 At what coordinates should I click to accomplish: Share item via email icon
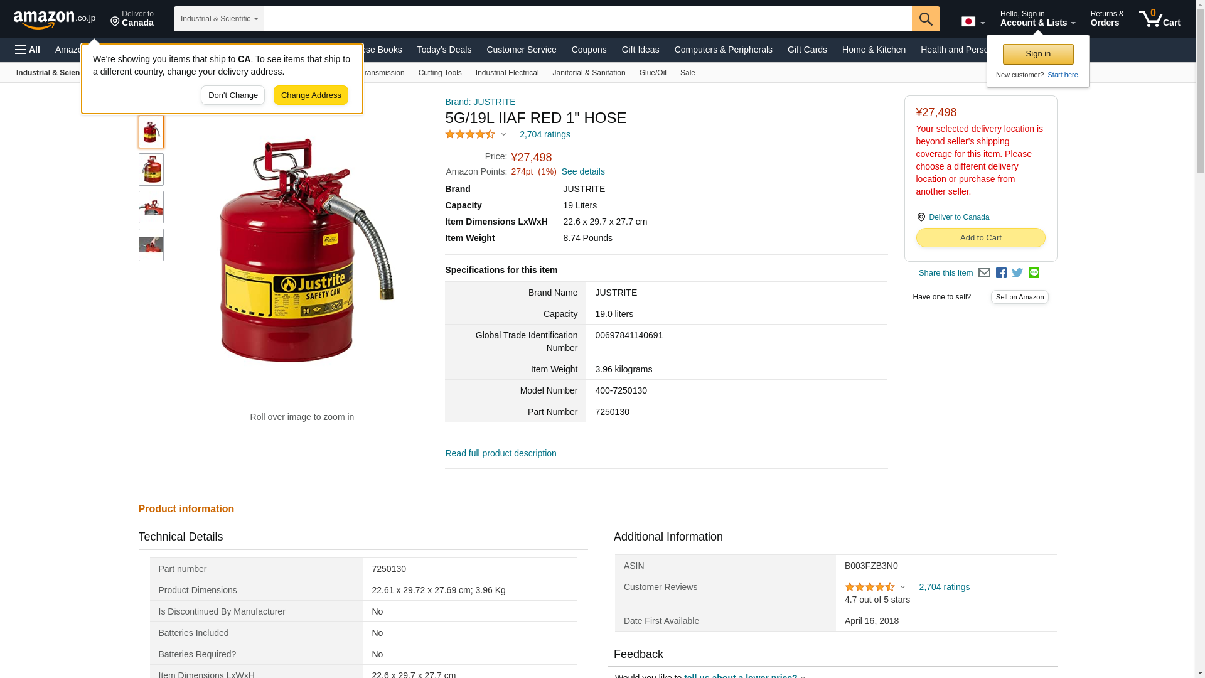[x=984, y=273]
